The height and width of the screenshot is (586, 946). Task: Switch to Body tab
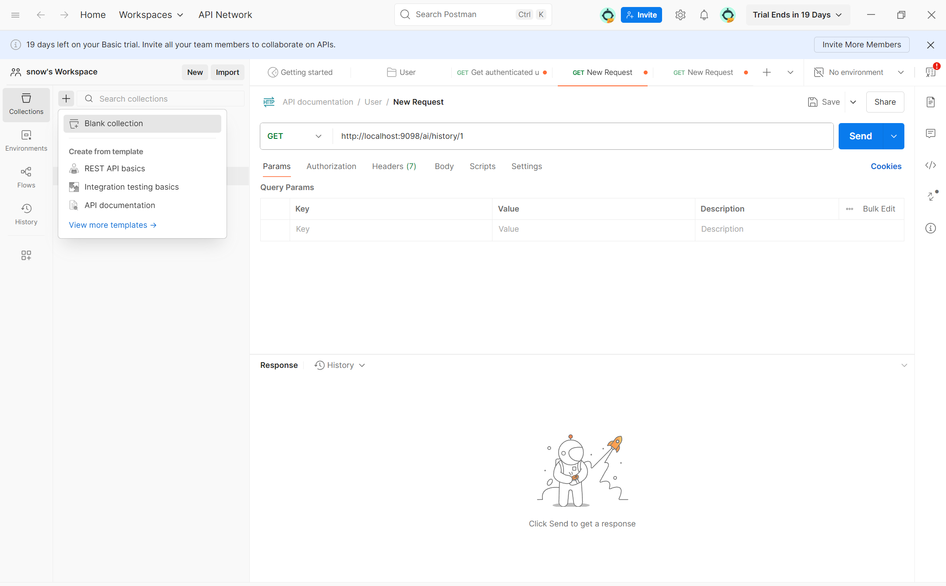pyautogui.click(x=444, y=166)
